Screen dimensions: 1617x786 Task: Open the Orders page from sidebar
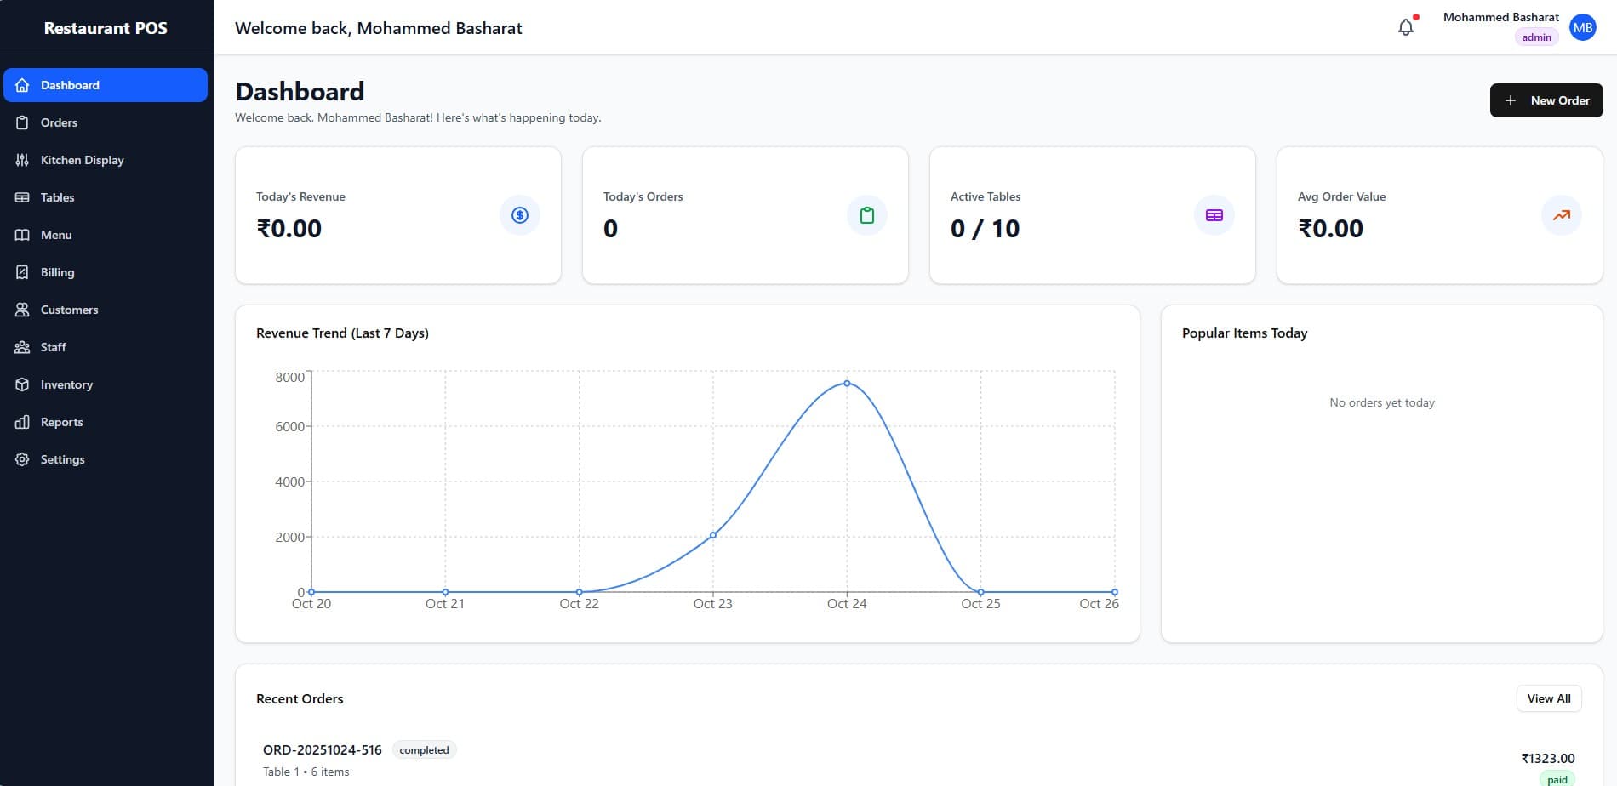click(59, 122)
